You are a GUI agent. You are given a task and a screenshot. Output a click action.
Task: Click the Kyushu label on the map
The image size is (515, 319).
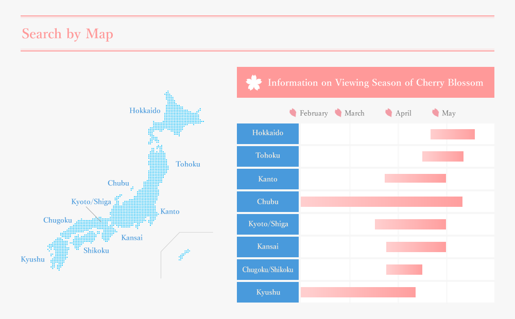32,260
